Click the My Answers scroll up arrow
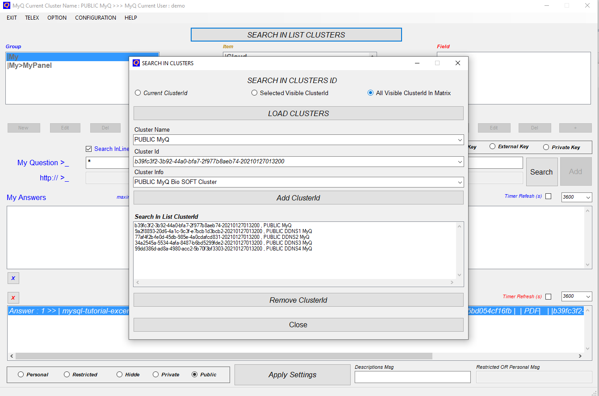Image resolution: width=599 pixels, height=396 pixels. (588, 211)
